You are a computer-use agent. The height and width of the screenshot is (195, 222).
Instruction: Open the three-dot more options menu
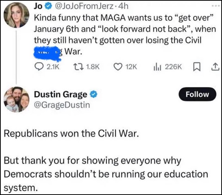(x=215, y=6)
